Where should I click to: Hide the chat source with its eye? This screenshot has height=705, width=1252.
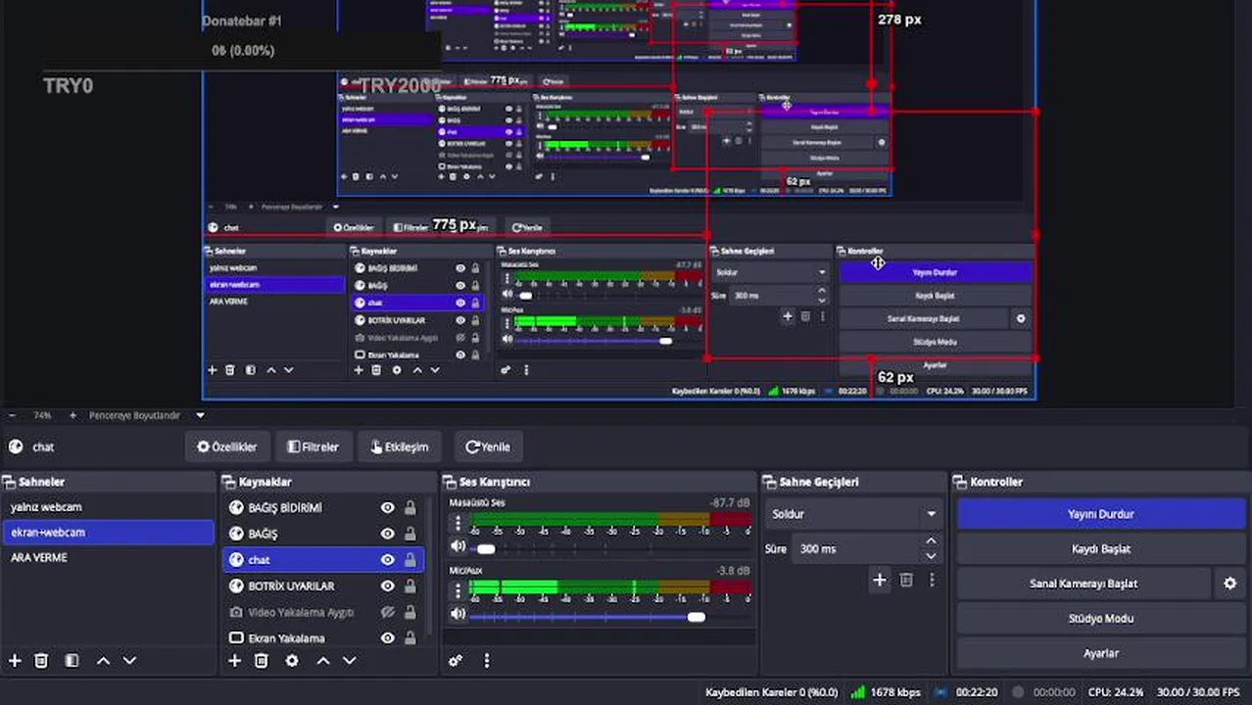click(x=388, y=560)
